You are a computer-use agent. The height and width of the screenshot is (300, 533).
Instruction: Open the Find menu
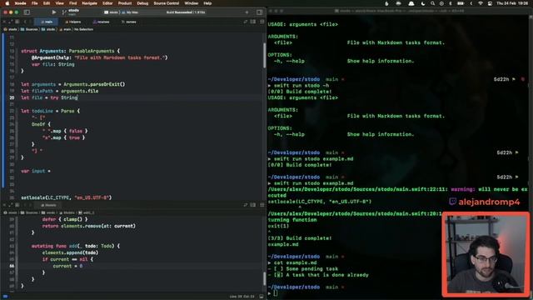pos(72,3)
